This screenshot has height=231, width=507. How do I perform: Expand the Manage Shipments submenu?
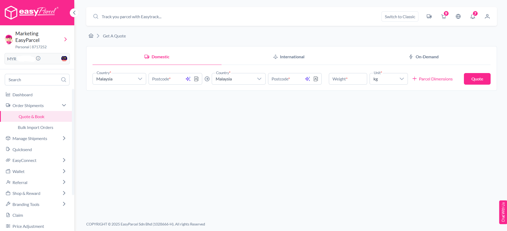point(64,138)
